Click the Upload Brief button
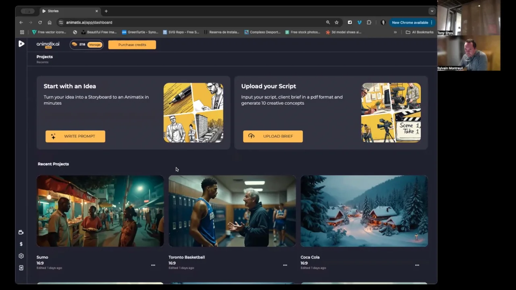This screenshot has height=290, width=516. [273, 136]
